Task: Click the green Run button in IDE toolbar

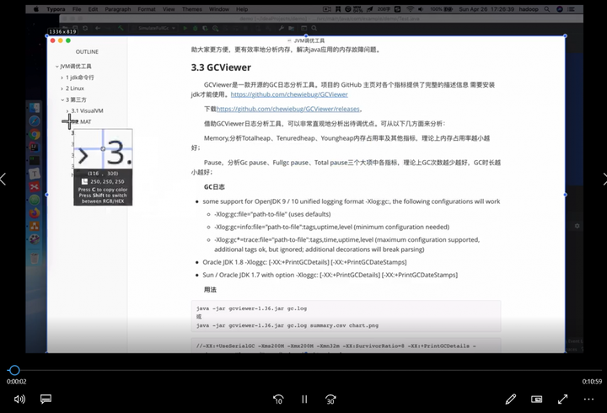Action: tap(185, 29)
